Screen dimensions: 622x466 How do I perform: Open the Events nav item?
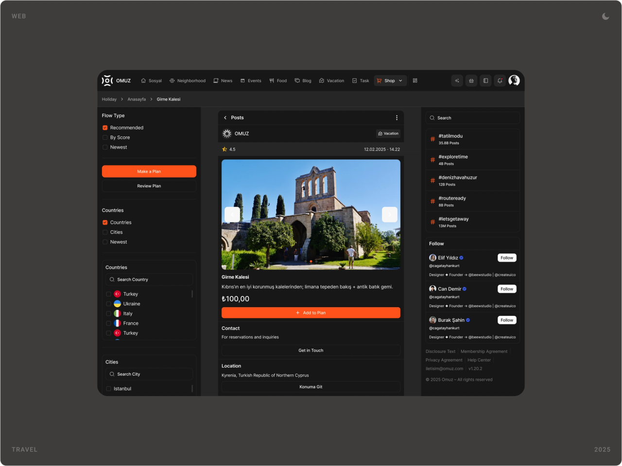pos(251,81)
